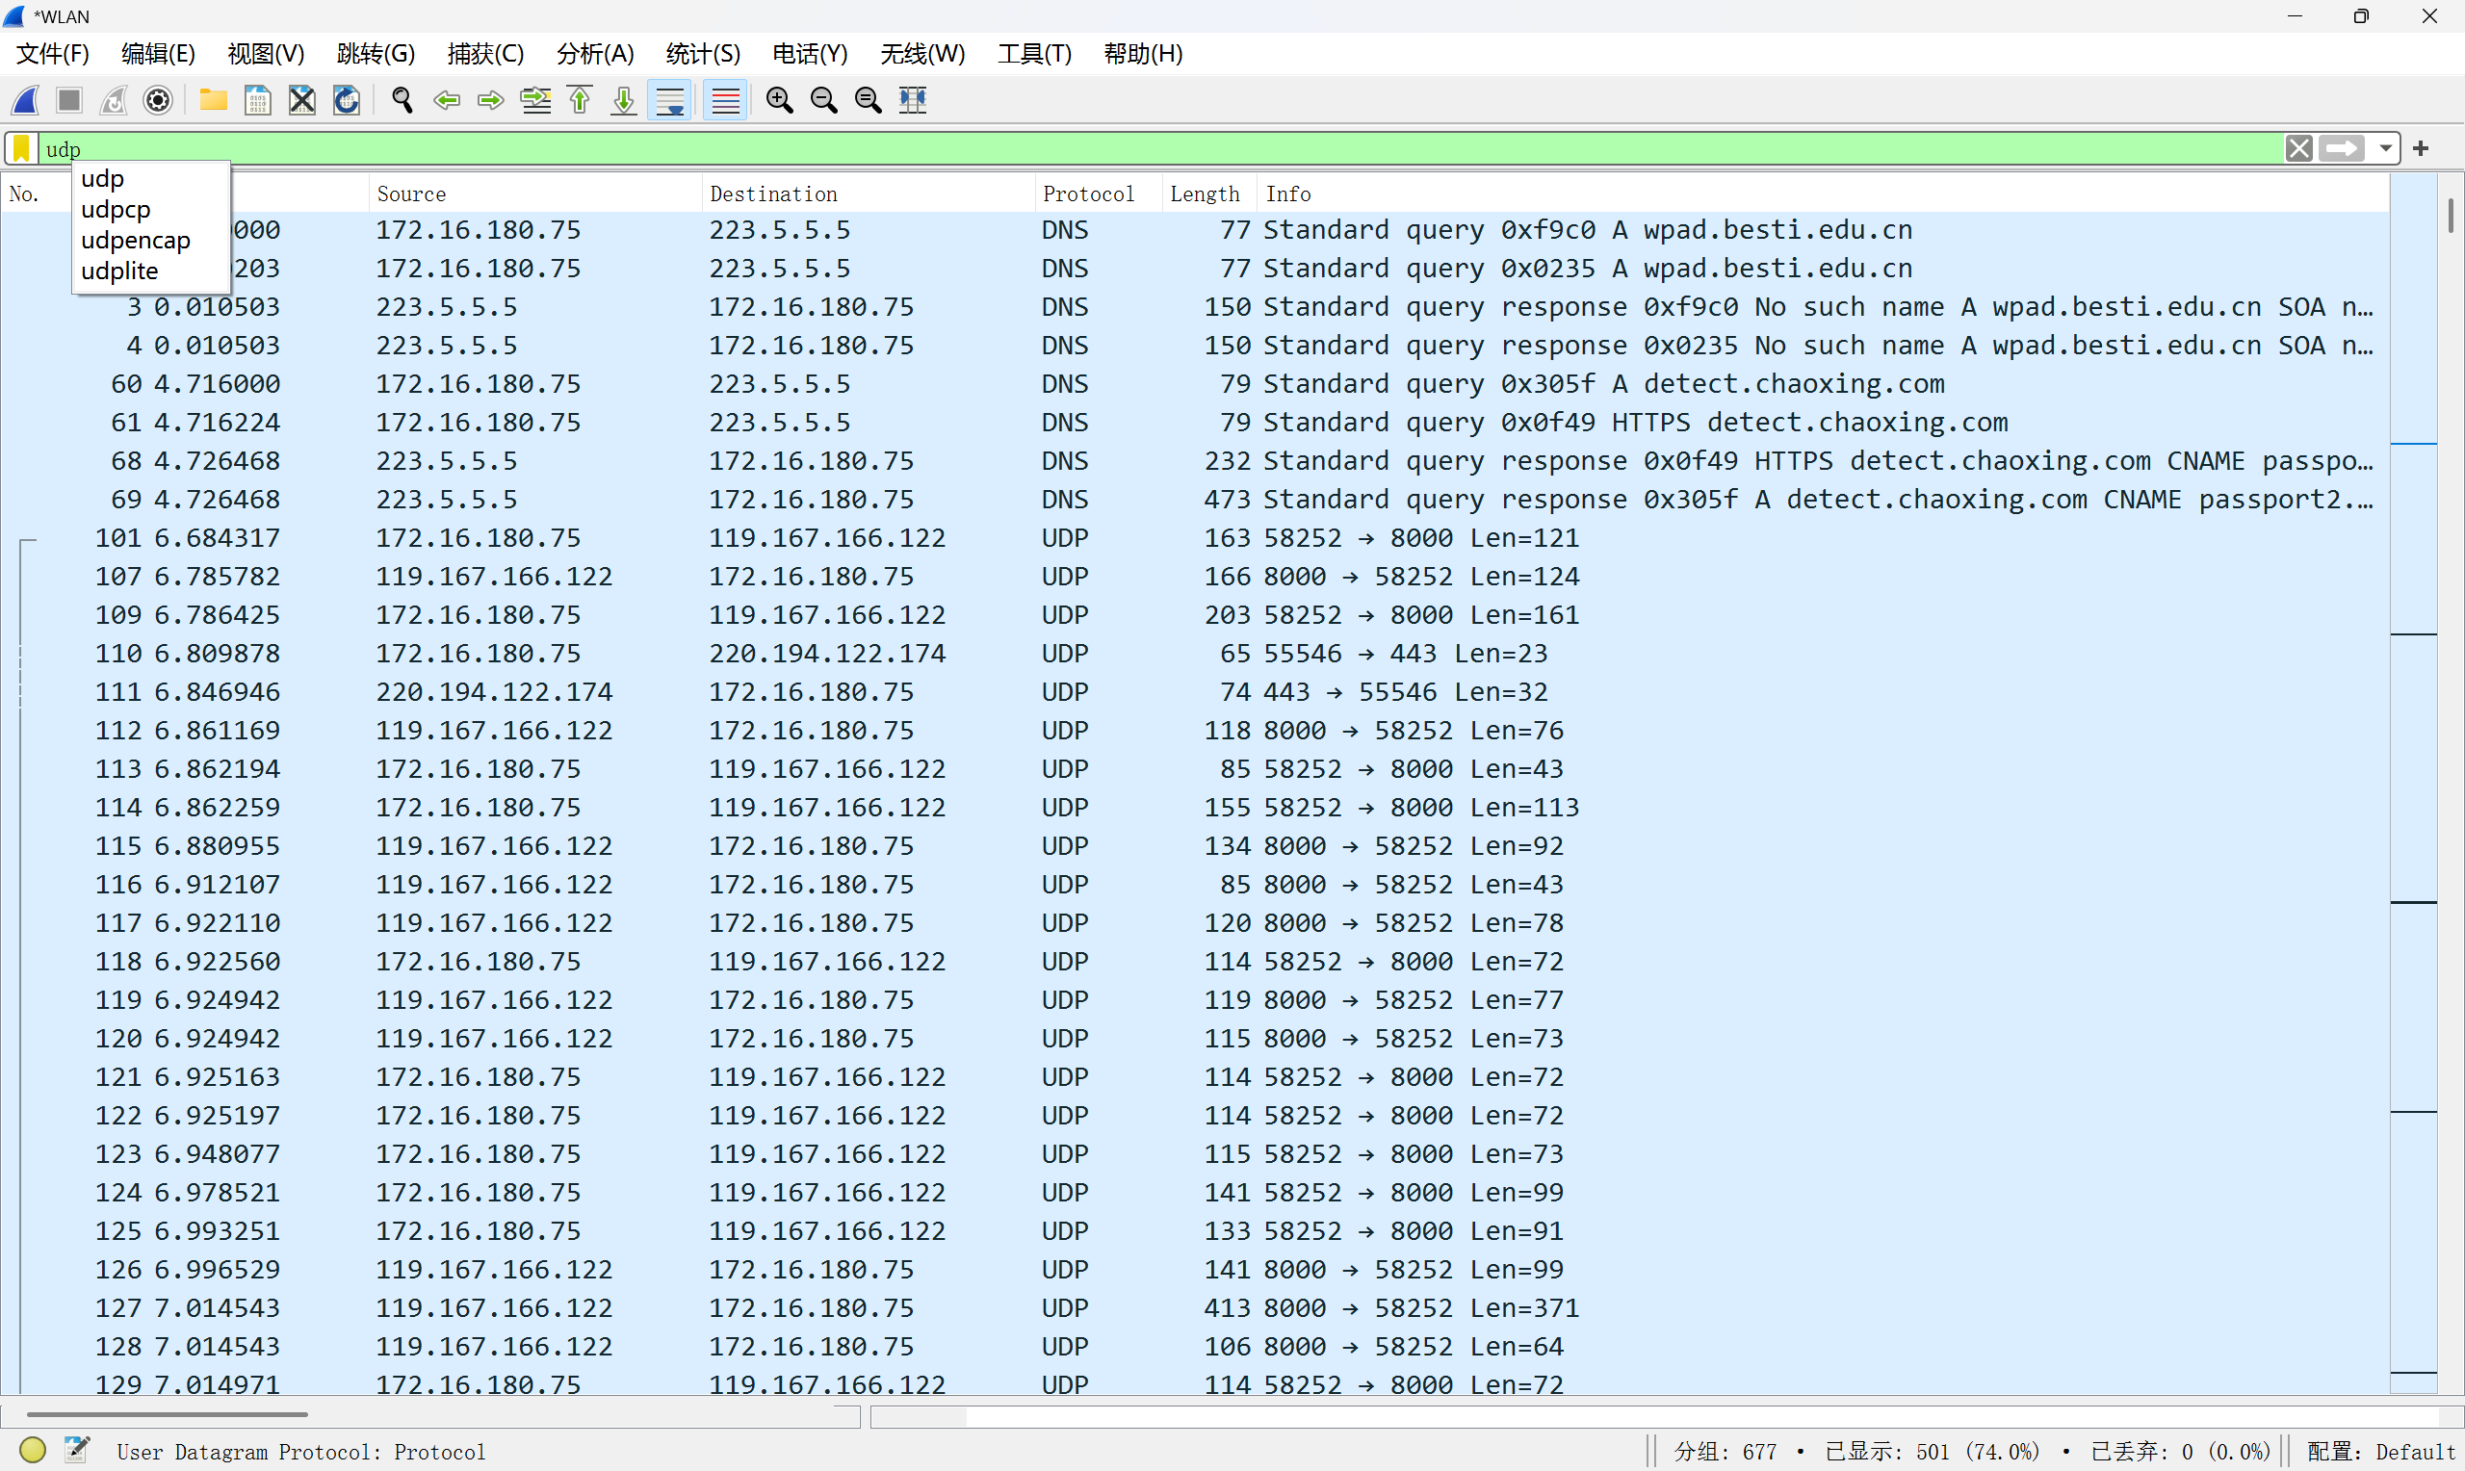The image size is (2465, 1471).
Task: Expand the filter history dropdown arrow
Action: 2386,148
